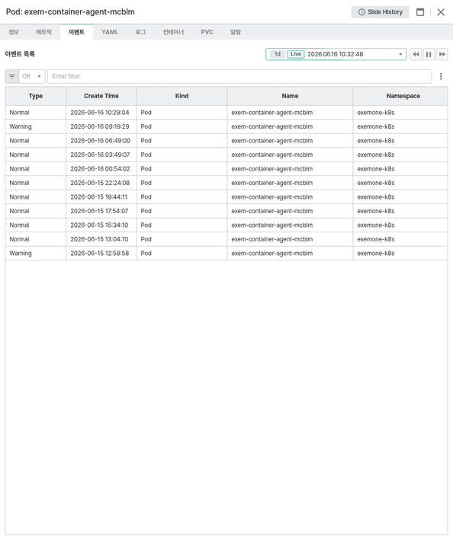Open the YAML tab

pyautogui.click(x=110, y=32)
